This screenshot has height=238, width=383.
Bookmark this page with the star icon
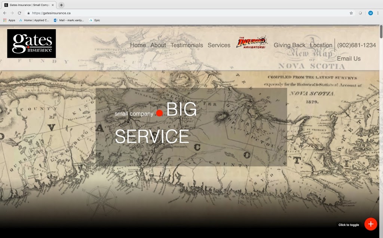351,13
